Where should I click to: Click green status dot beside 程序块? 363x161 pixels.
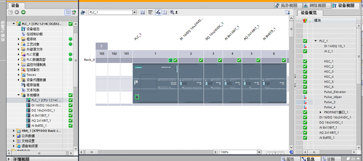click(70, 39)
